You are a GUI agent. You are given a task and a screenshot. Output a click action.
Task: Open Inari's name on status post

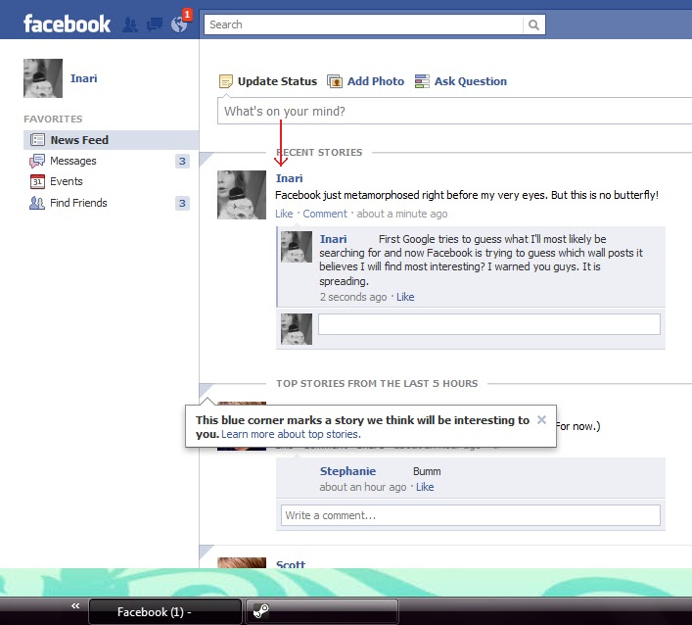coord(290,178)
